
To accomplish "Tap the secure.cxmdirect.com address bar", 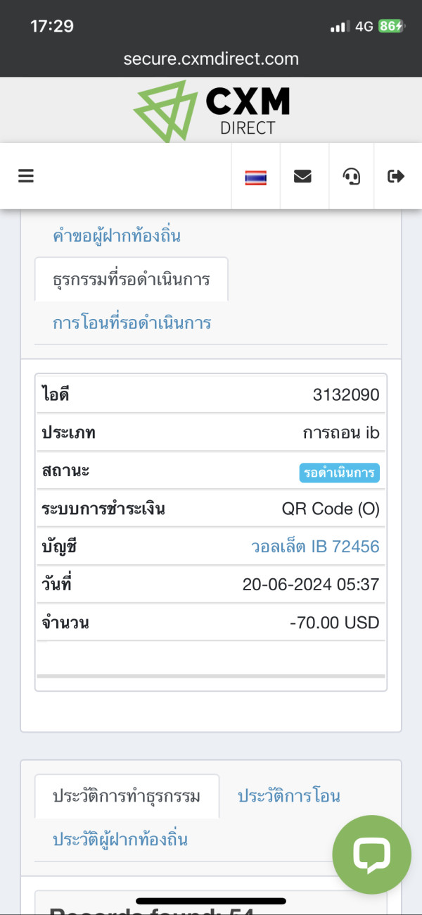I will [211, 58].
